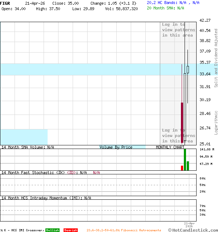This screenshot has height=232, width=218.
Task: Click the small rightmost white candlestick
Action: (188, 70)
